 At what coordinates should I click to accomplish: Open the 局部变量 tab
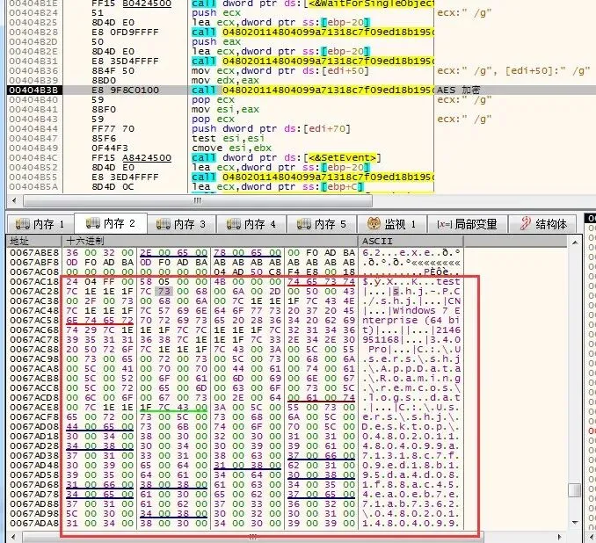(467, 224)
